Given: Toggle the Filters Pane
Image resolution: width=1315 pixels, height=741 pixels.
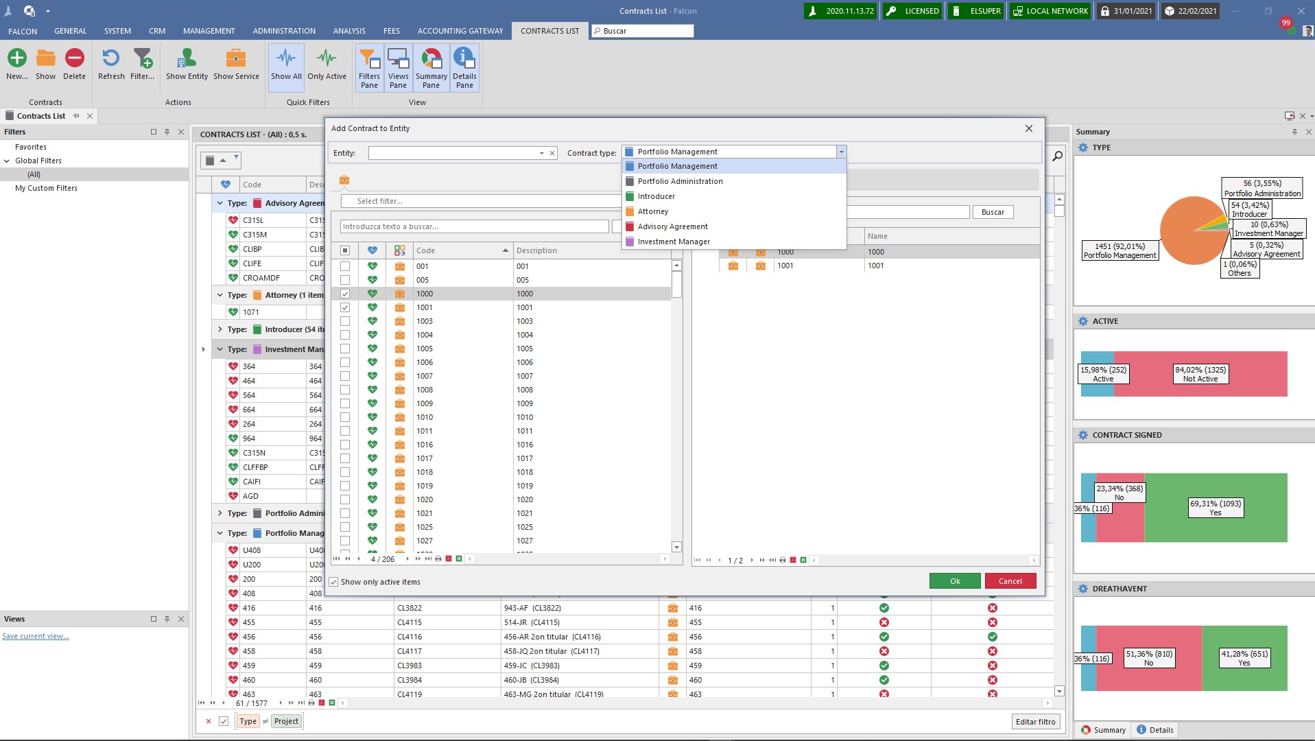Looking at the screenshot, I should click(x=369, y=67).
